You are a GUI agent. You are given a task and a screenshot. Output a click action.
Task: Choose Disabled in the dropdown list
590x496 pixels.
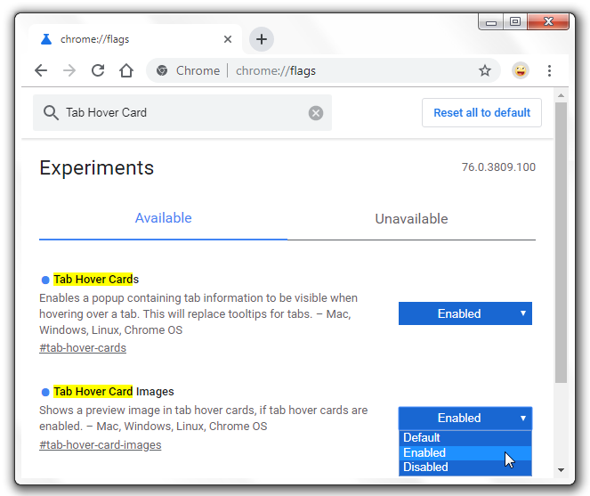tap(465, 467)
